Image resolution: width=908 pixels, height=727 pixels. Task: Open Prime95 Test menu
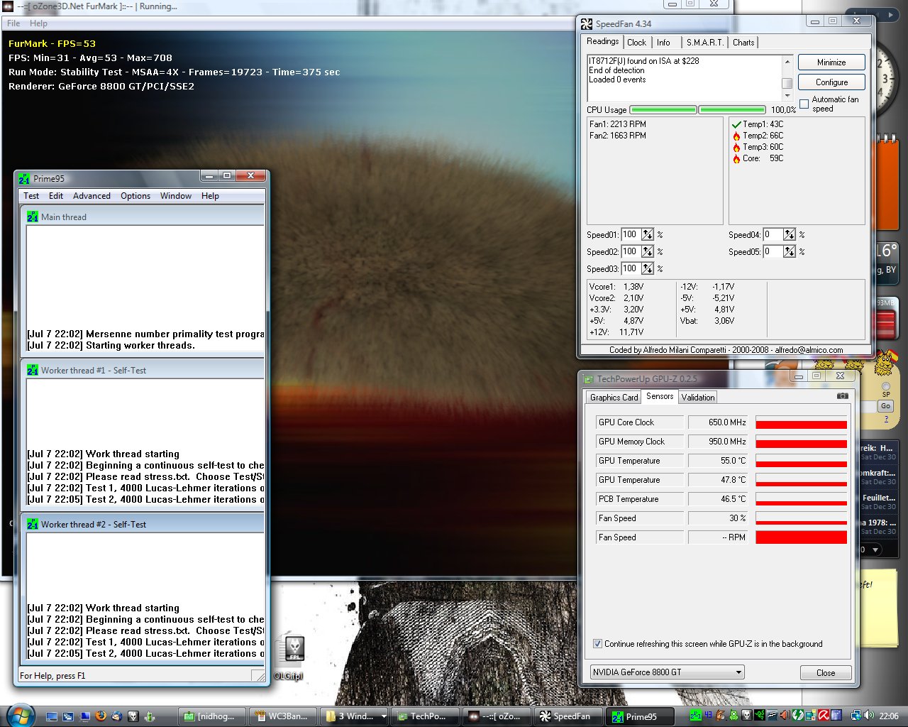(31, 196)
